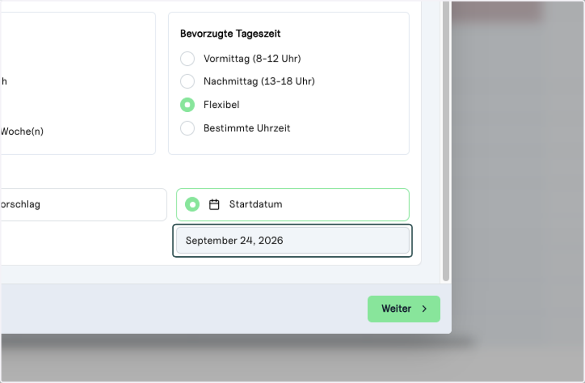Choose the Nachmittag (13-18 Uhr) radio circle
Image resolution: width=585 pixels, height=383 pixels.
[187, 81]
